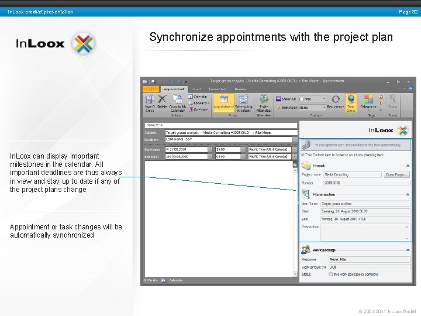The width and height of the screenshot is (421, 316).
Task: Click the Outlook help icon
Action: point(410,89)
